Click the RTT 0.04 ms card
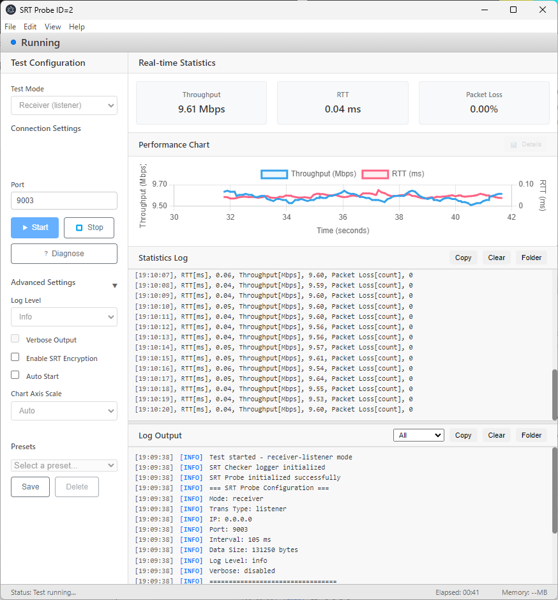Viewport: 558px width, 600px height. point(343,102)
